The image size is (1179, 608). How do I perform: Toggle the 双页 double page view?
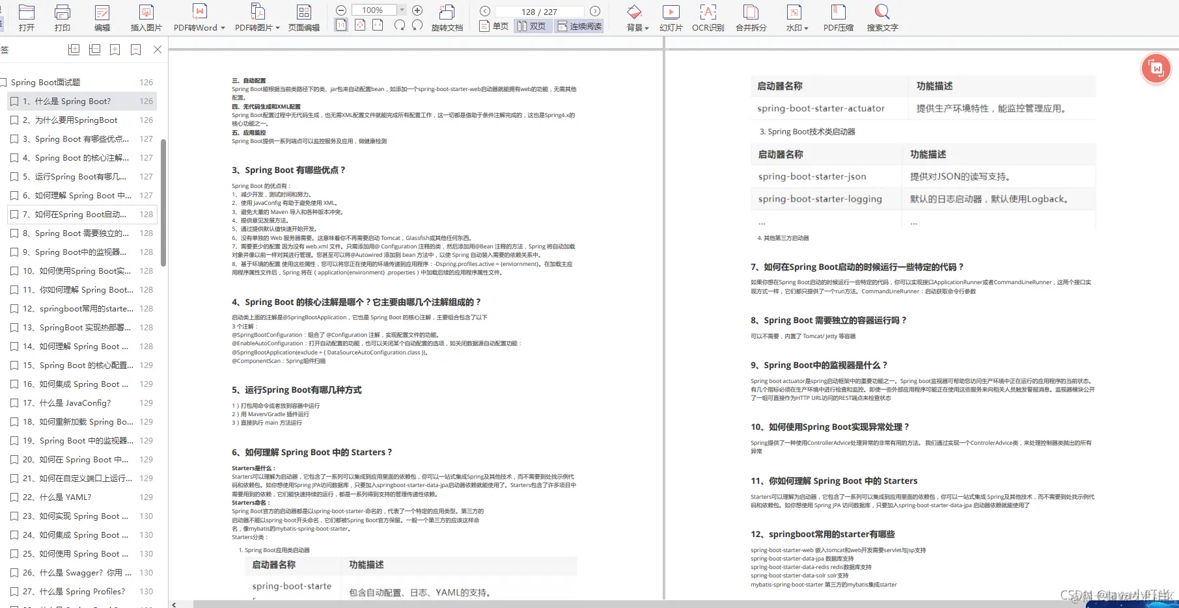pyautogui.click(x=532, y=26)
